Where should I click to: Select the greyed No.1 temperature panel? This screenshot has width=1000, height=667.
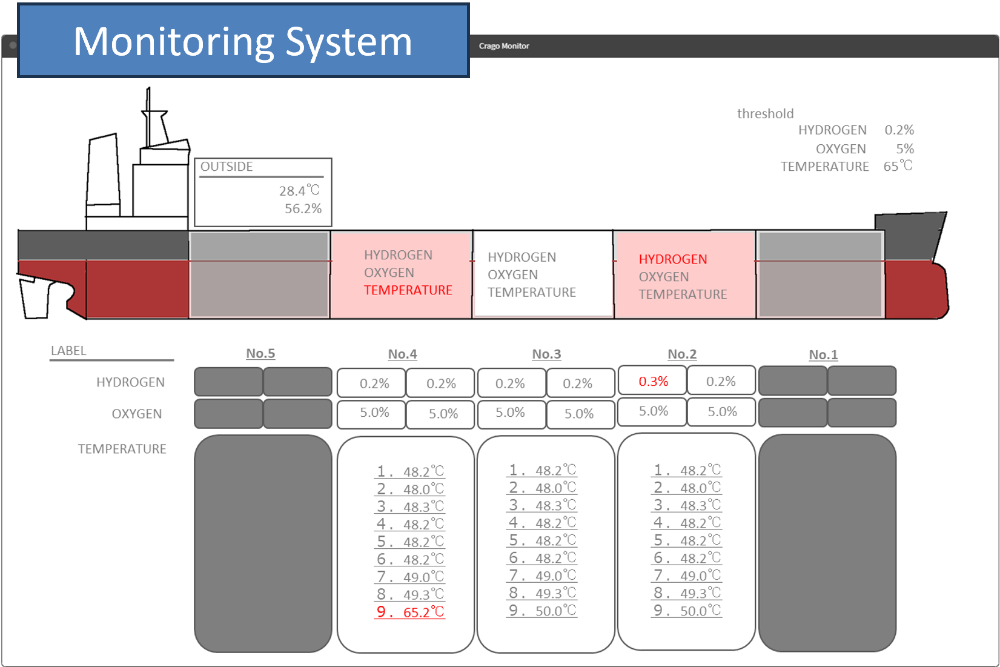827,543
